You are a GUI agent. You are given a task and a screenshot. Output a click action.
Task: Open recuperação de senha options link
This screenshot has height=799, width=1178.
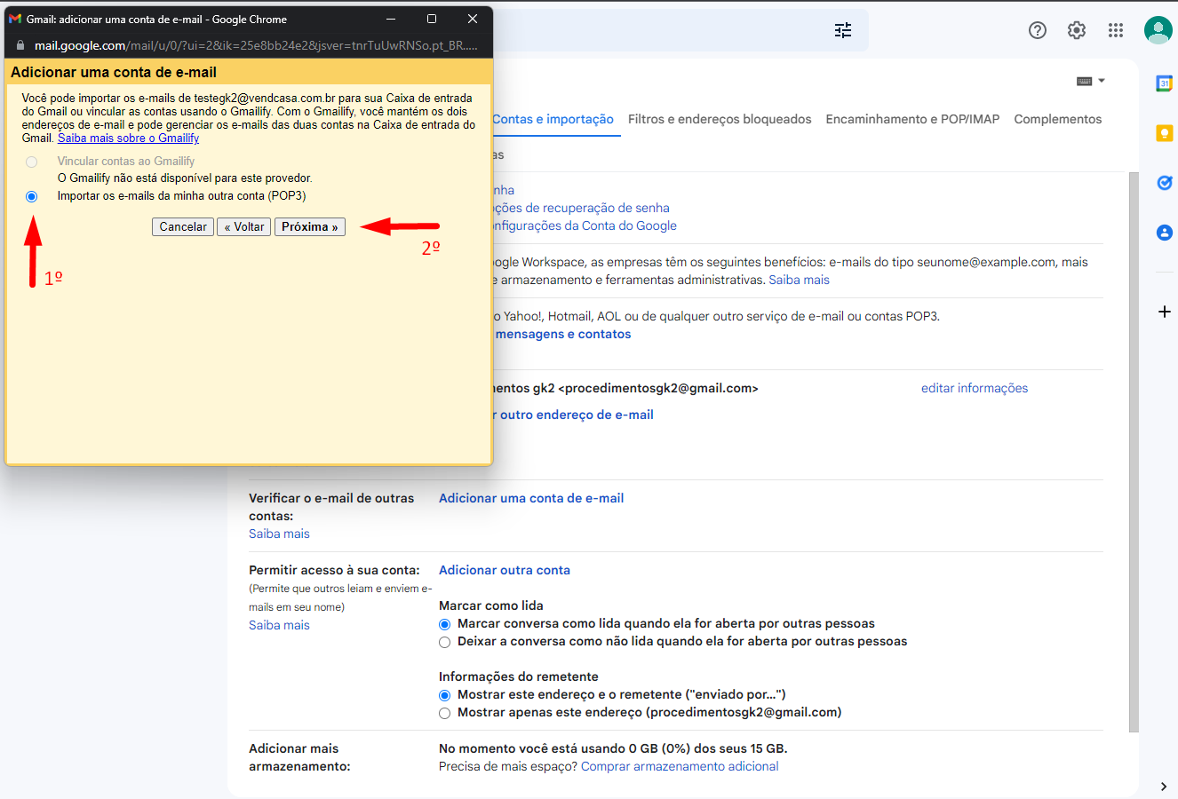(x=581, y=208)
